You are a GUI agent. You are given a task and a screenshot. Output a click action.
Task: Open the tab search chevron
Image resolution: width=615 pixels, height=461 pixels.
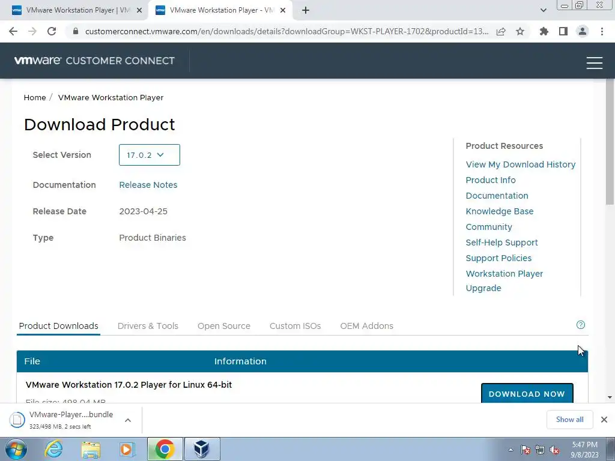point(543,10)
